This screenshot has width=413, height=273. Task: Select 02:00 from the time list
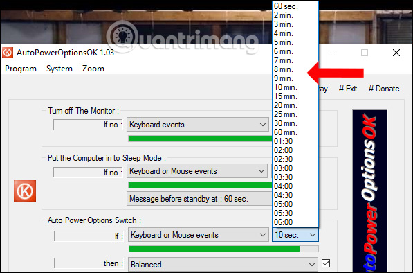[x=295, y=150]
